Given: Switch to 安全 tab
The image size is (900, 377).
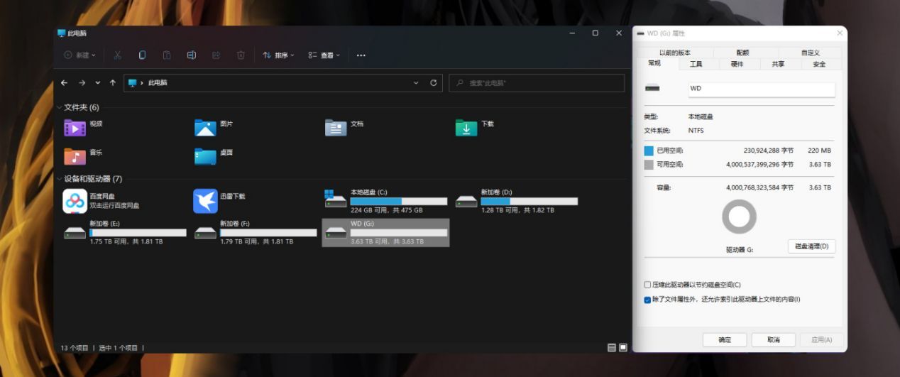Looking at the screenshot, I should pyautogui.click(x=819, y=64).
